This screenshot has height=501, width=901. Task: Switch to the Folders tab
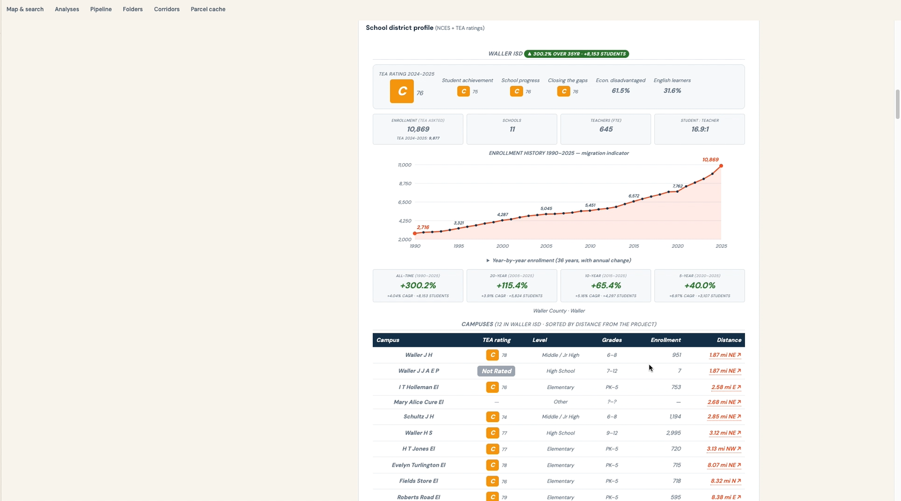pyautogui.click(x=132, y=9)
